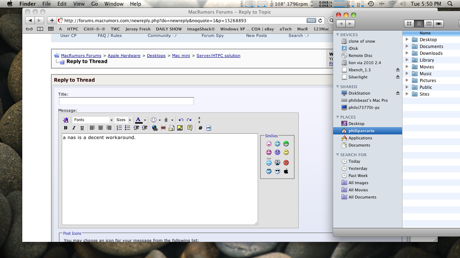Screen dimensions: 460x258
Task: Decrease indent in message editor
Action: tap(136, 128)
